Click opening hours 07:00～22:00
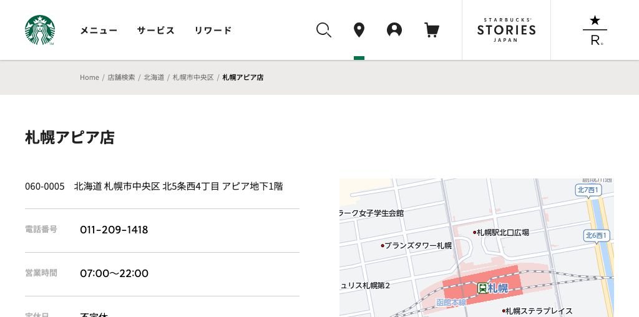Viewport: 639px width, 317px height. tap(114, 273)
